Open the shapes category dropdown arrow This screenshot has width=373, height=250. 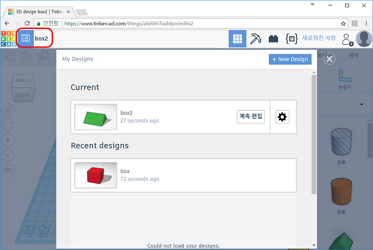[x=362, y=105]
